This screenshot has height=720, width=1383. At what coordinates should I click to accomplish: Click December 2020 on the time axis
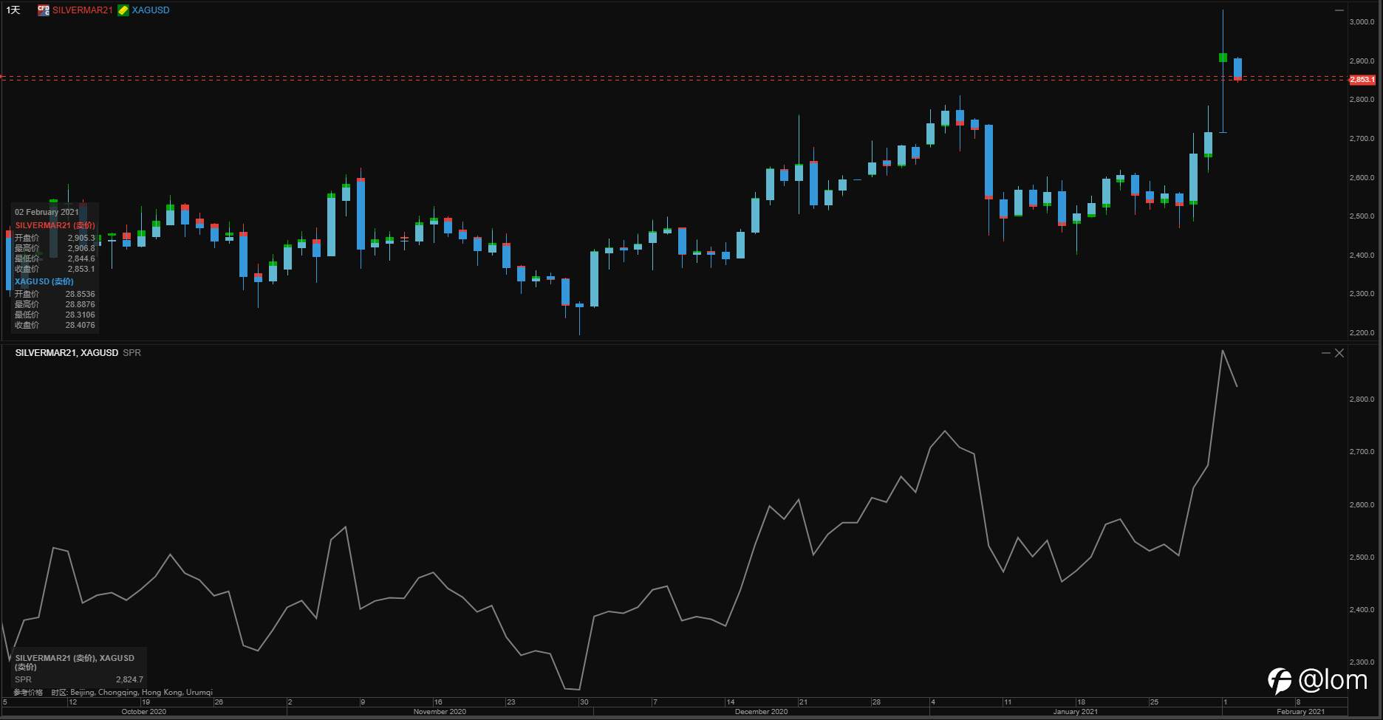click(761, 712)
